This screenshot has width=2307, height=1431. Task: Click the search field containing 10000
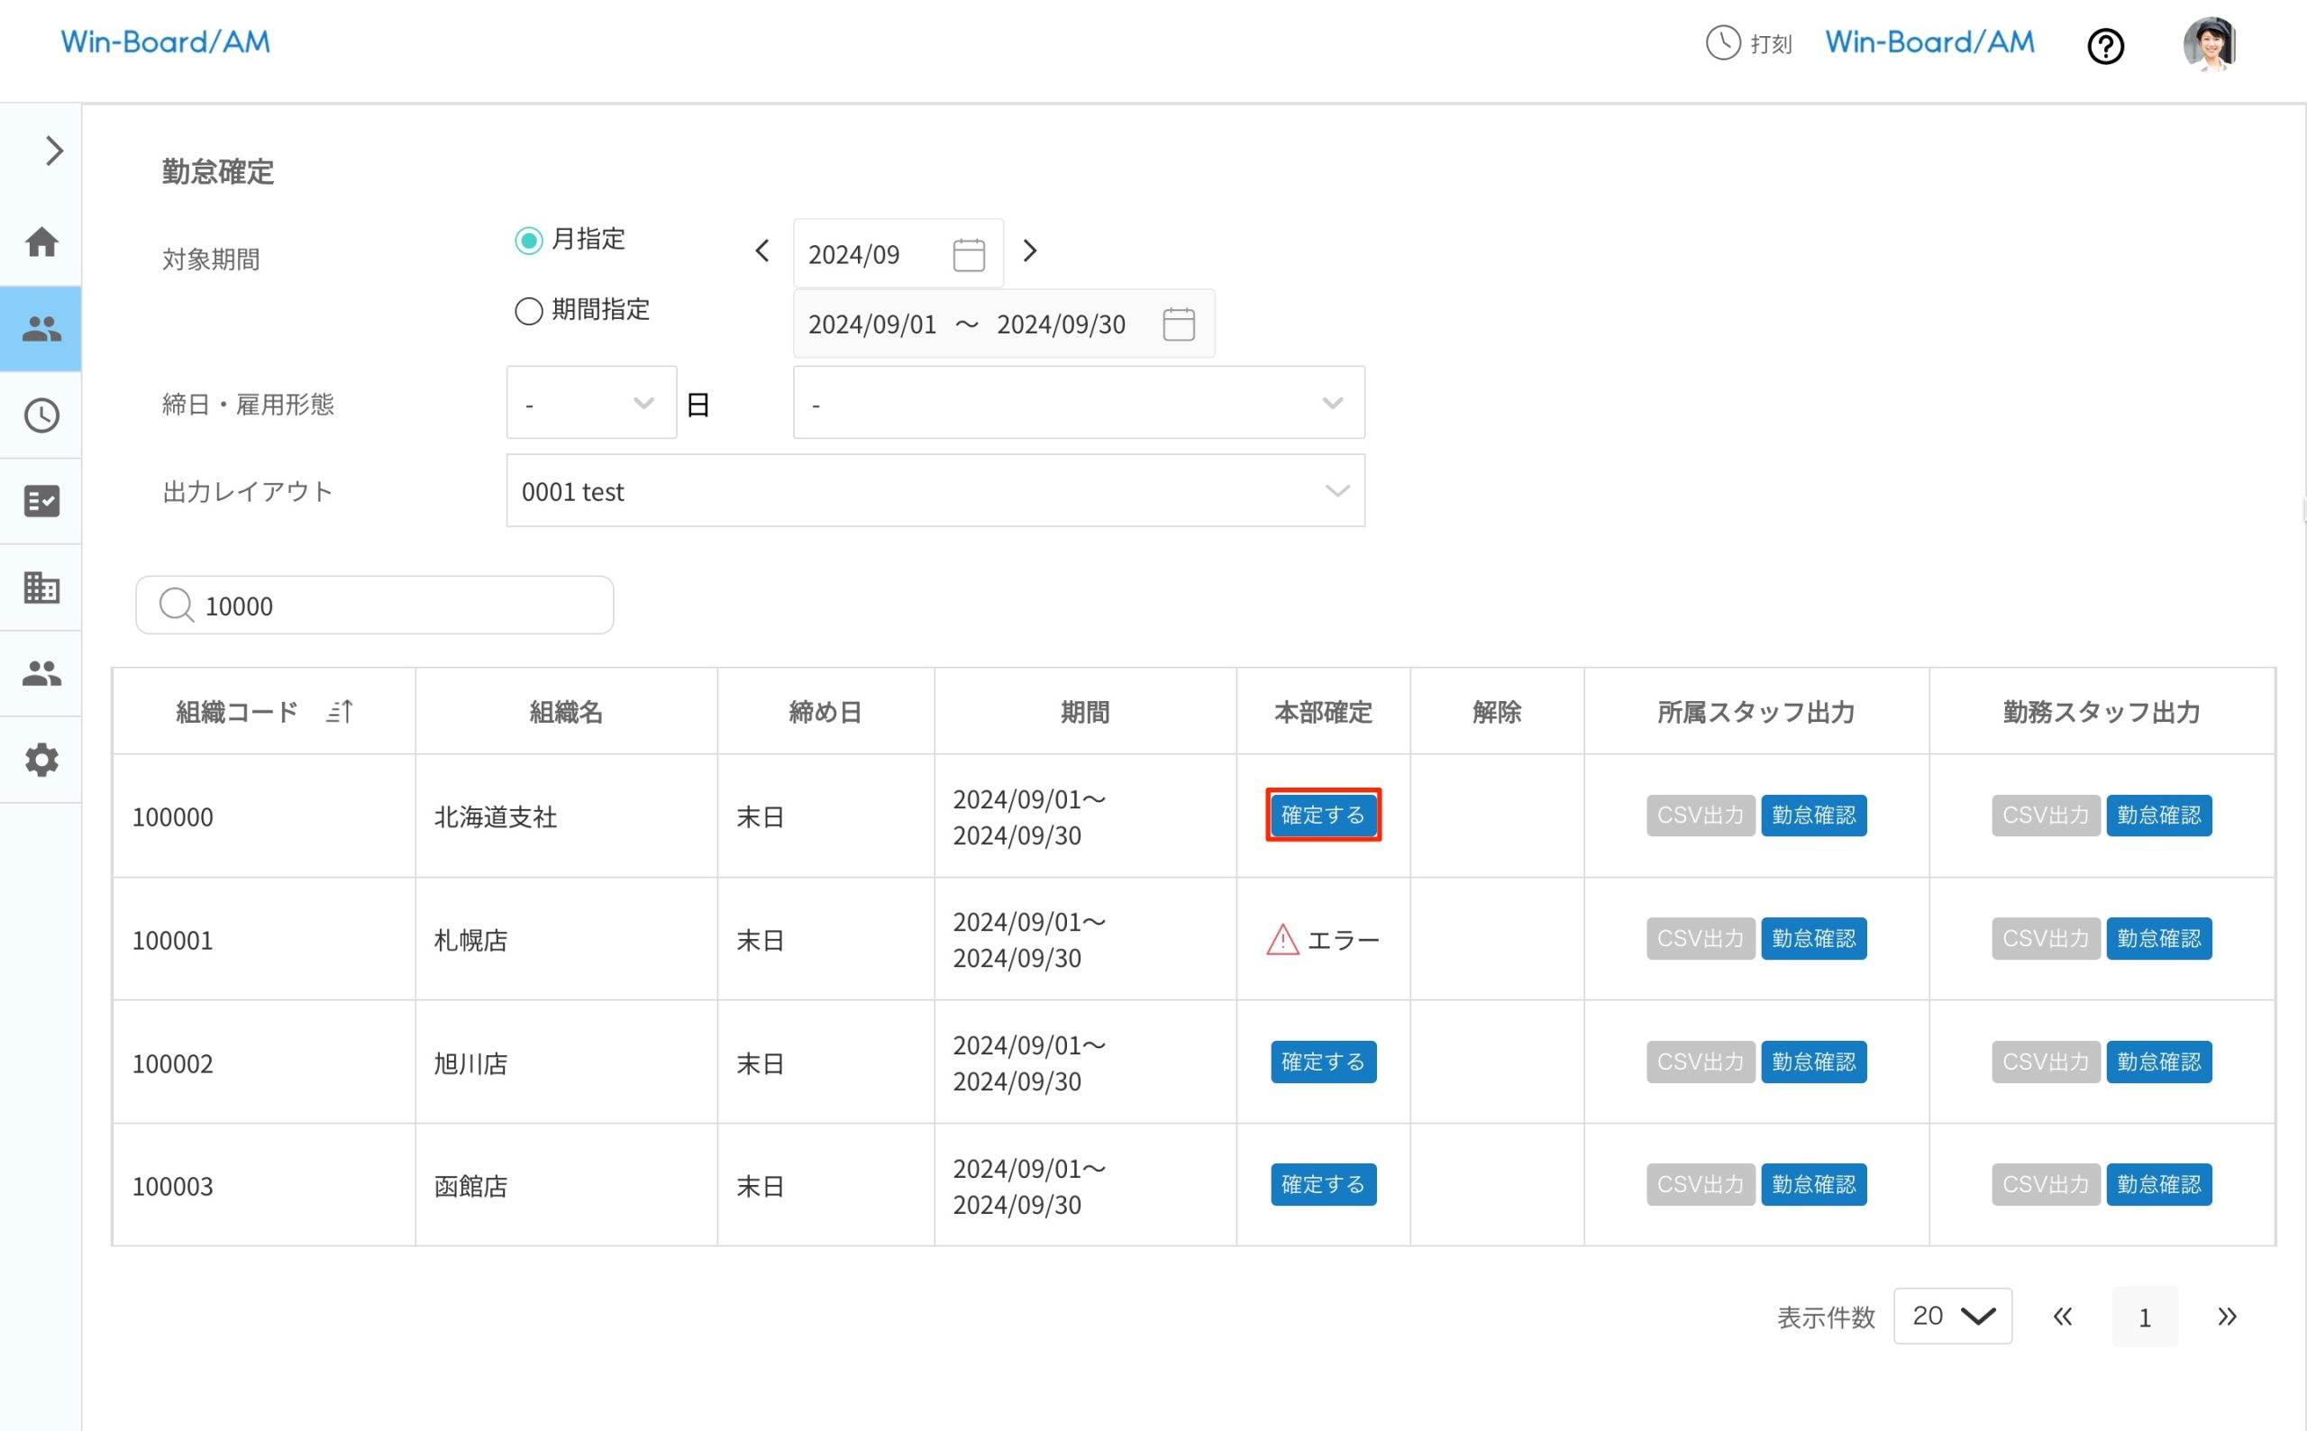point(374,606)
